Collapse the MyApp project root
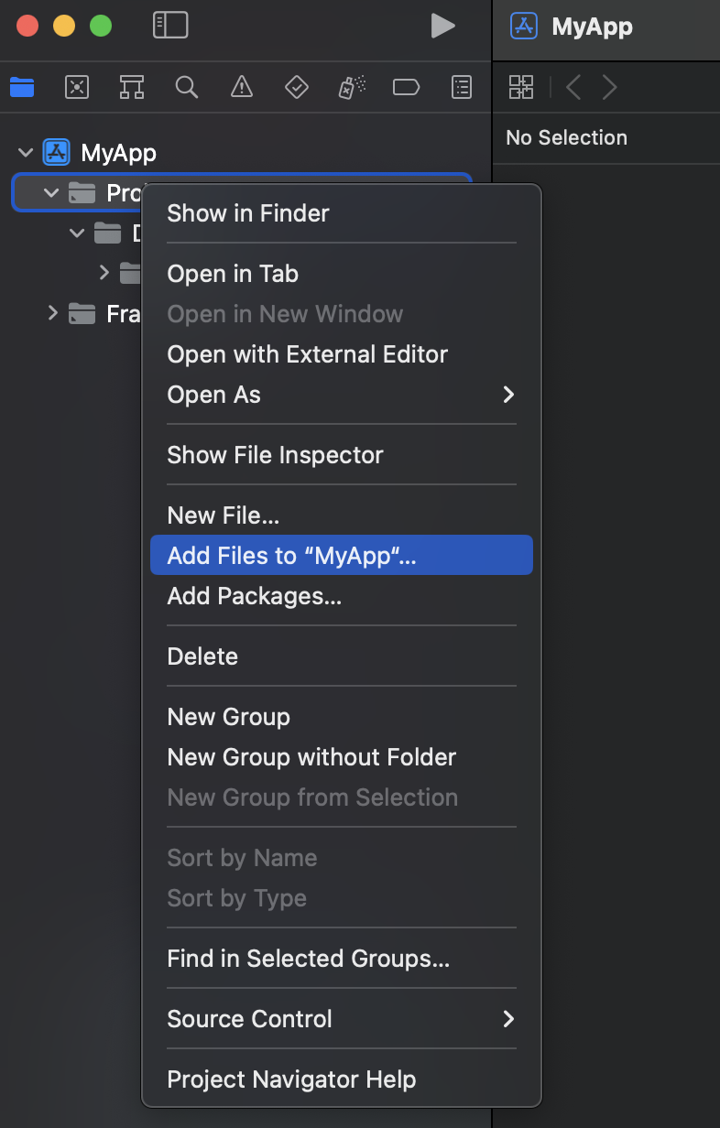 click(x=26, y=152)
